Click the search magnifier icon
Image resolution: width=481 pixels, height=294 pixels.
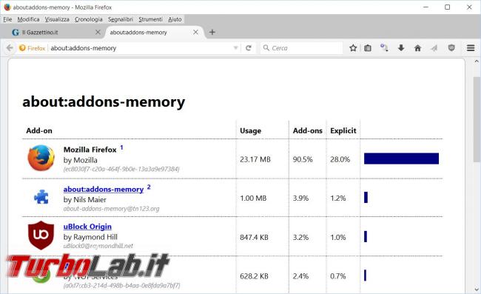(266, 48)
